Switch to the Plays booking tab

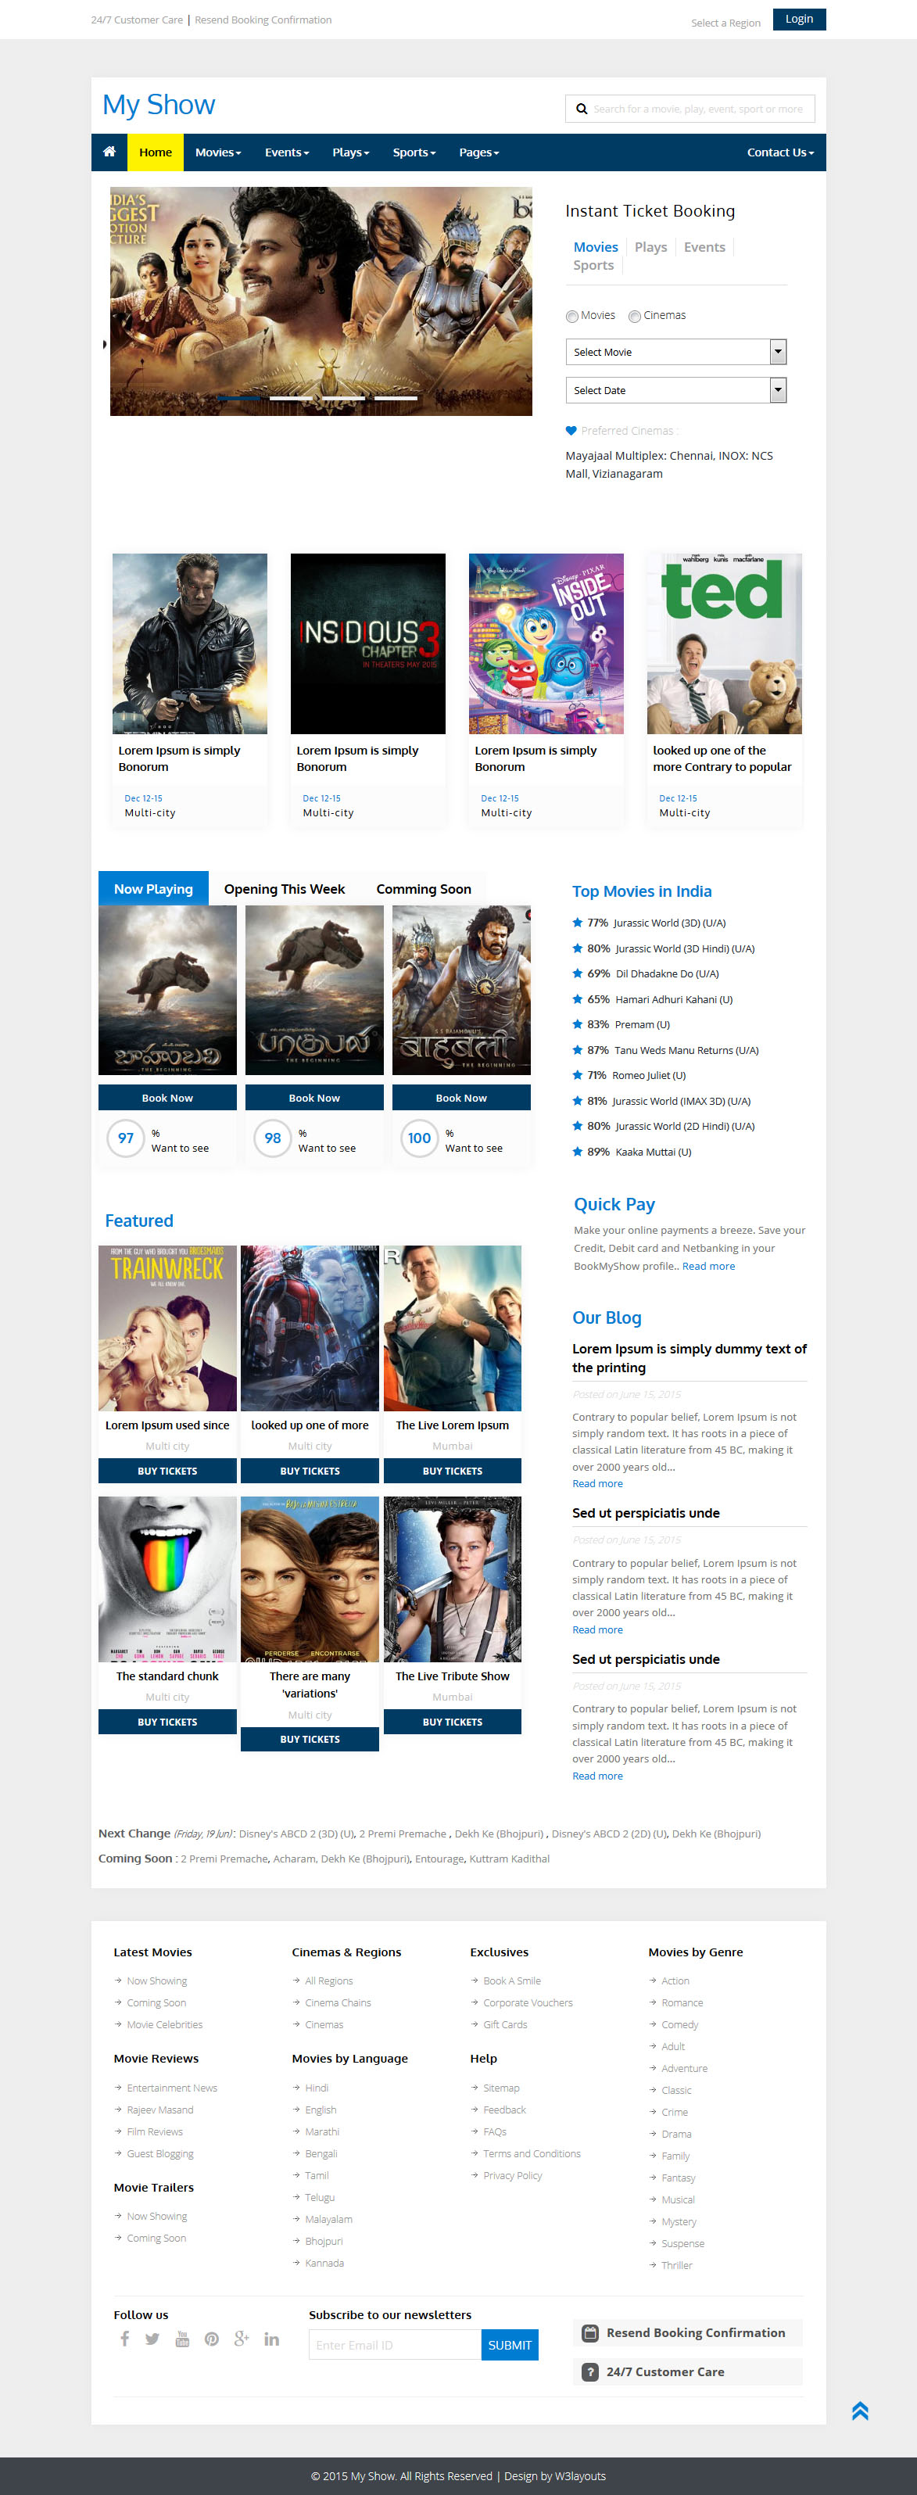(x=650, y=247)
